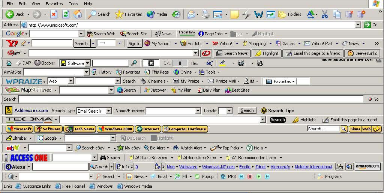Viewport: 384px width, 193px height.
Task: Open the Media globe icon
Action: tap(151, 14)
